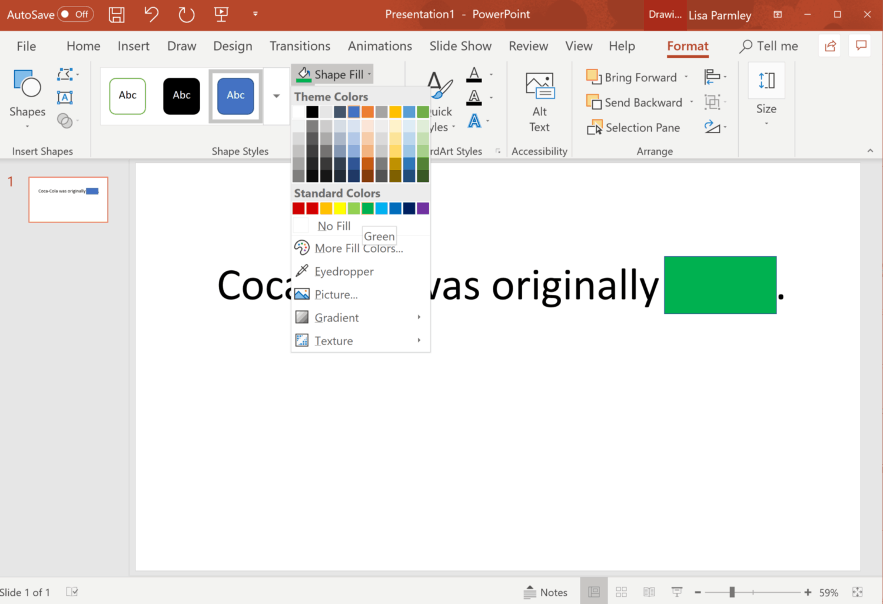Click the Text Fill letter A icon
The height and width of the screenshot is (604, 883).
point(474,74)
